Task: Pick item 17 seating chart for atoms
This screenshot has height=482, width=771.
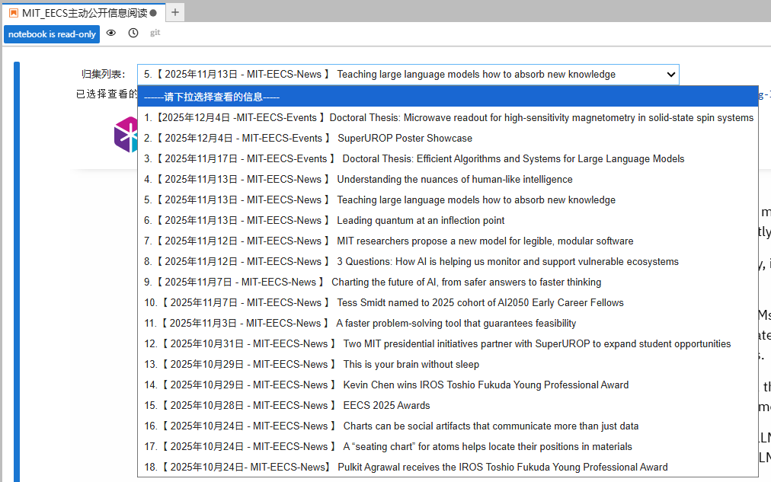Action: (448, 447)
